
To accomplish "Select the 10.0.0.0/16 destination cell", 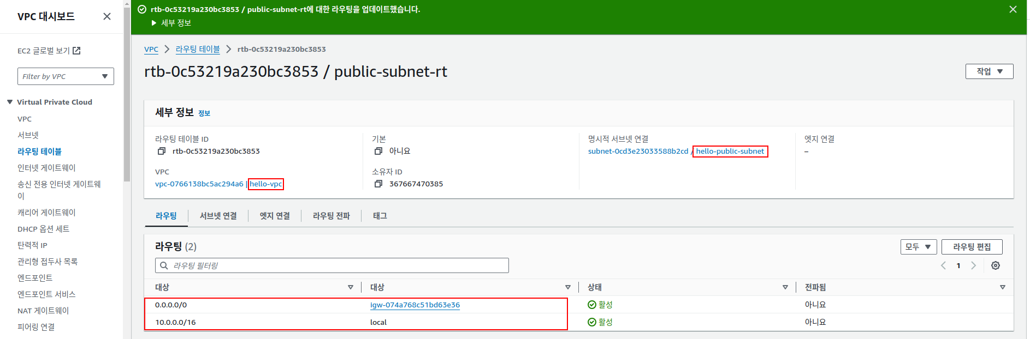I will coord(175,322).
